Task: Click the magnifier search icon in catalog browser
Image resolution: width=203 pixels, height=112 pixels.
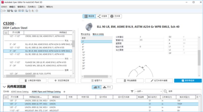Action: (165, 91)
